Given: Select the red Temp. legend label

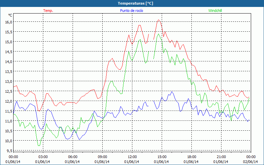Looking at the screenshot, I should click(x=48, y=11).
